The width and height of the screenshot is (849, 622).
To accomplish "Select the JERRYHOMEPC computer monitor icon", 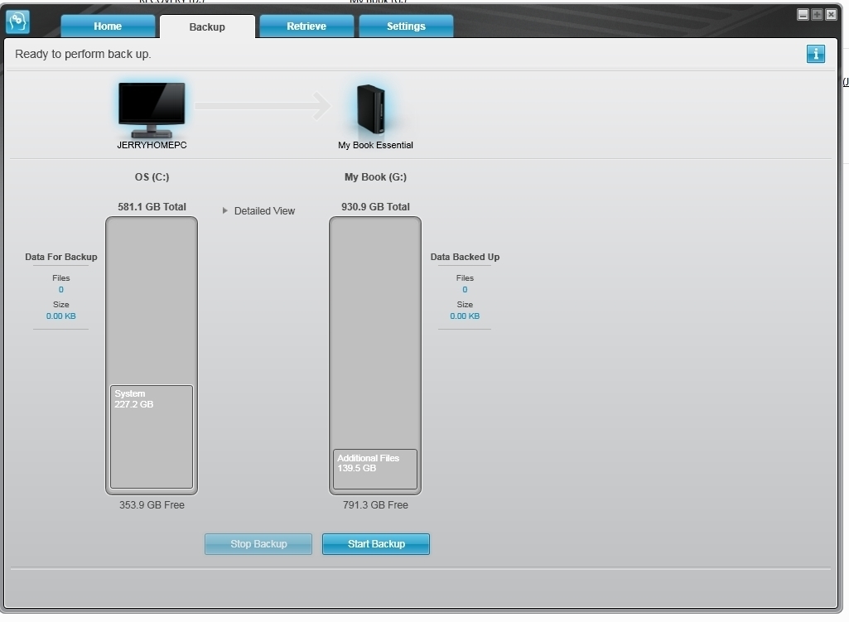I will coord(152,110).
